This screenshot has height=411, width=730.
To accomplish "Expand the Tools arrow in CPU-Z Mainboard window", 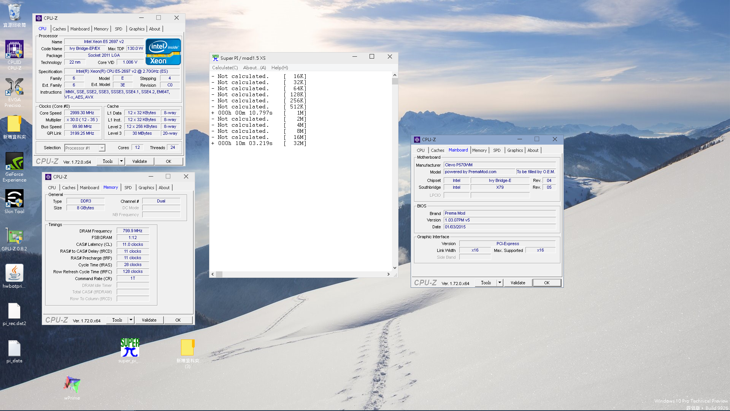I will [x=500, y=283].
